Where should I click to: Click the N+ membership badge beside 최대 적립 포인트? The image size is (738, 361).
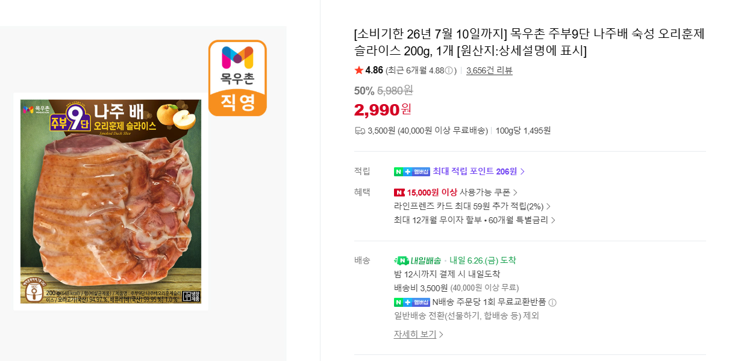point(411,171)
